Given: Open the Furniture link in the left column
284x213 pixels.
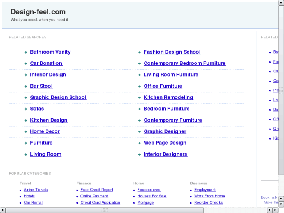Looking at the screenshot, I should pos(41,143).
